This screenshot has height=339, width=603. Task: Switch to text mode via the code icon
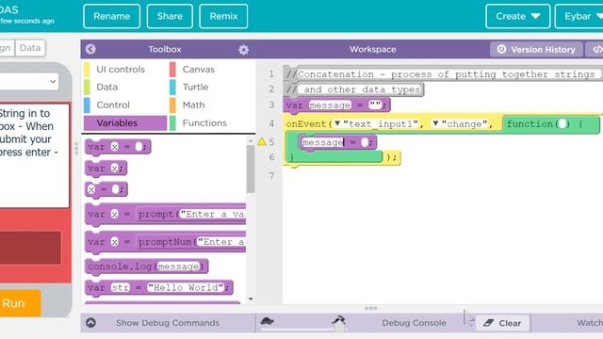point(596,50)
